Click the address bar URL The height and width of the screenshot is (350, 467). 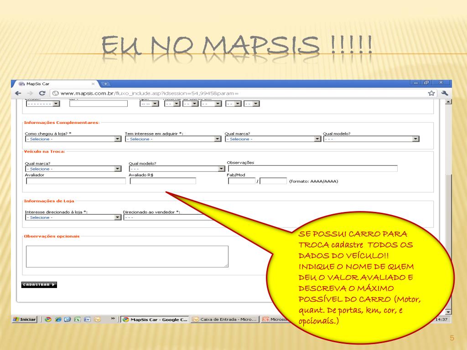coord(149,93)
